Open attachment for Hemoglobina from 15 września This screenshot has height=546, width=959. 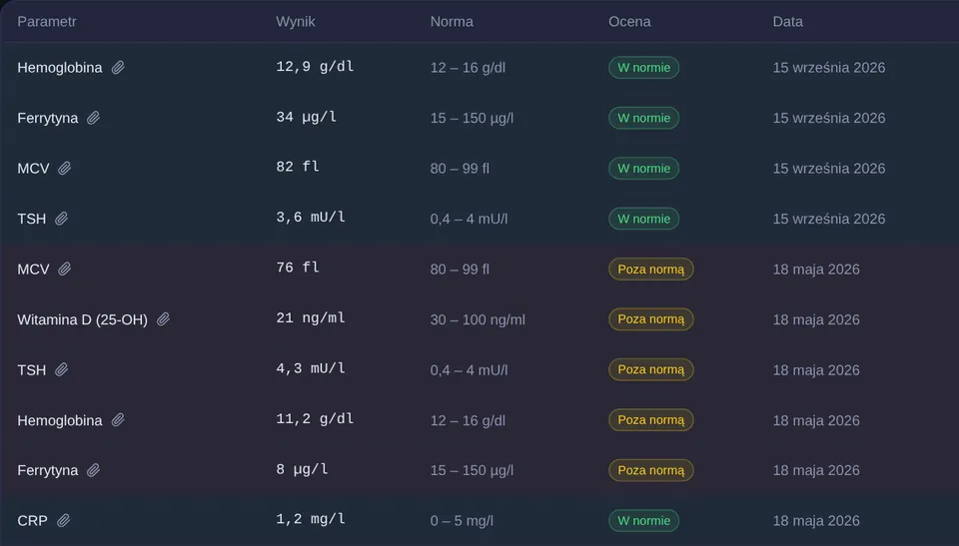118,67
